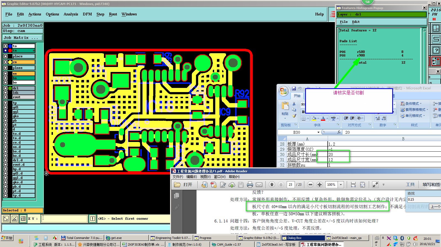Toggle the checkbox for layer cs

(5, 62)
